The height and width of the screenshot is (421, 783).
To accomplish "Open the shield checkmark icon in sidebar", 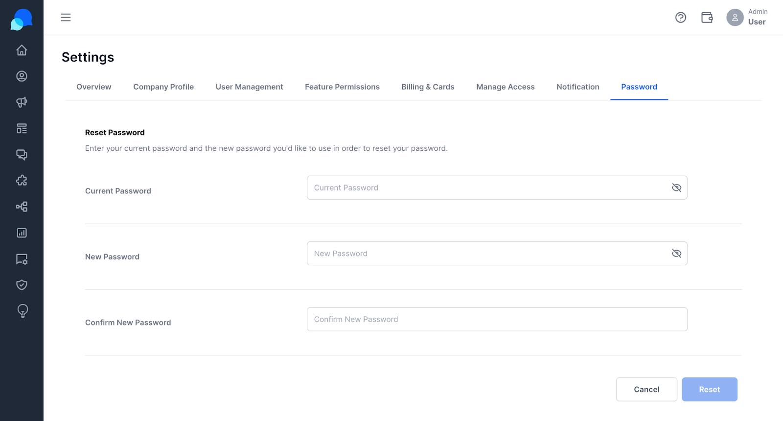I will [22, 285].
